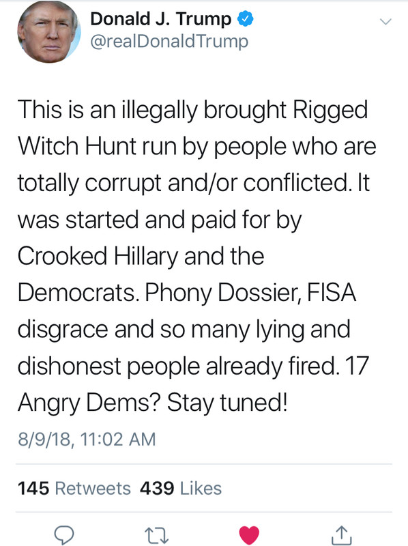Click the 8/9/18, 11:02 AM timestamp

click(x=87, y=439)
